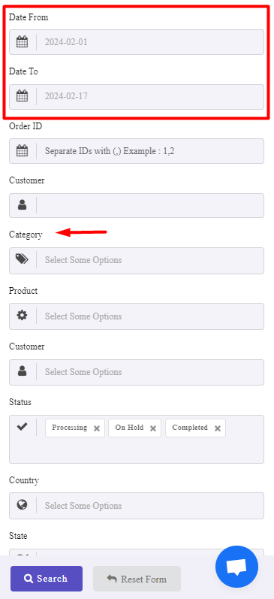274x599 pixels.
Task: Click the tags icon in Category field
Action: tap(22, 259)
